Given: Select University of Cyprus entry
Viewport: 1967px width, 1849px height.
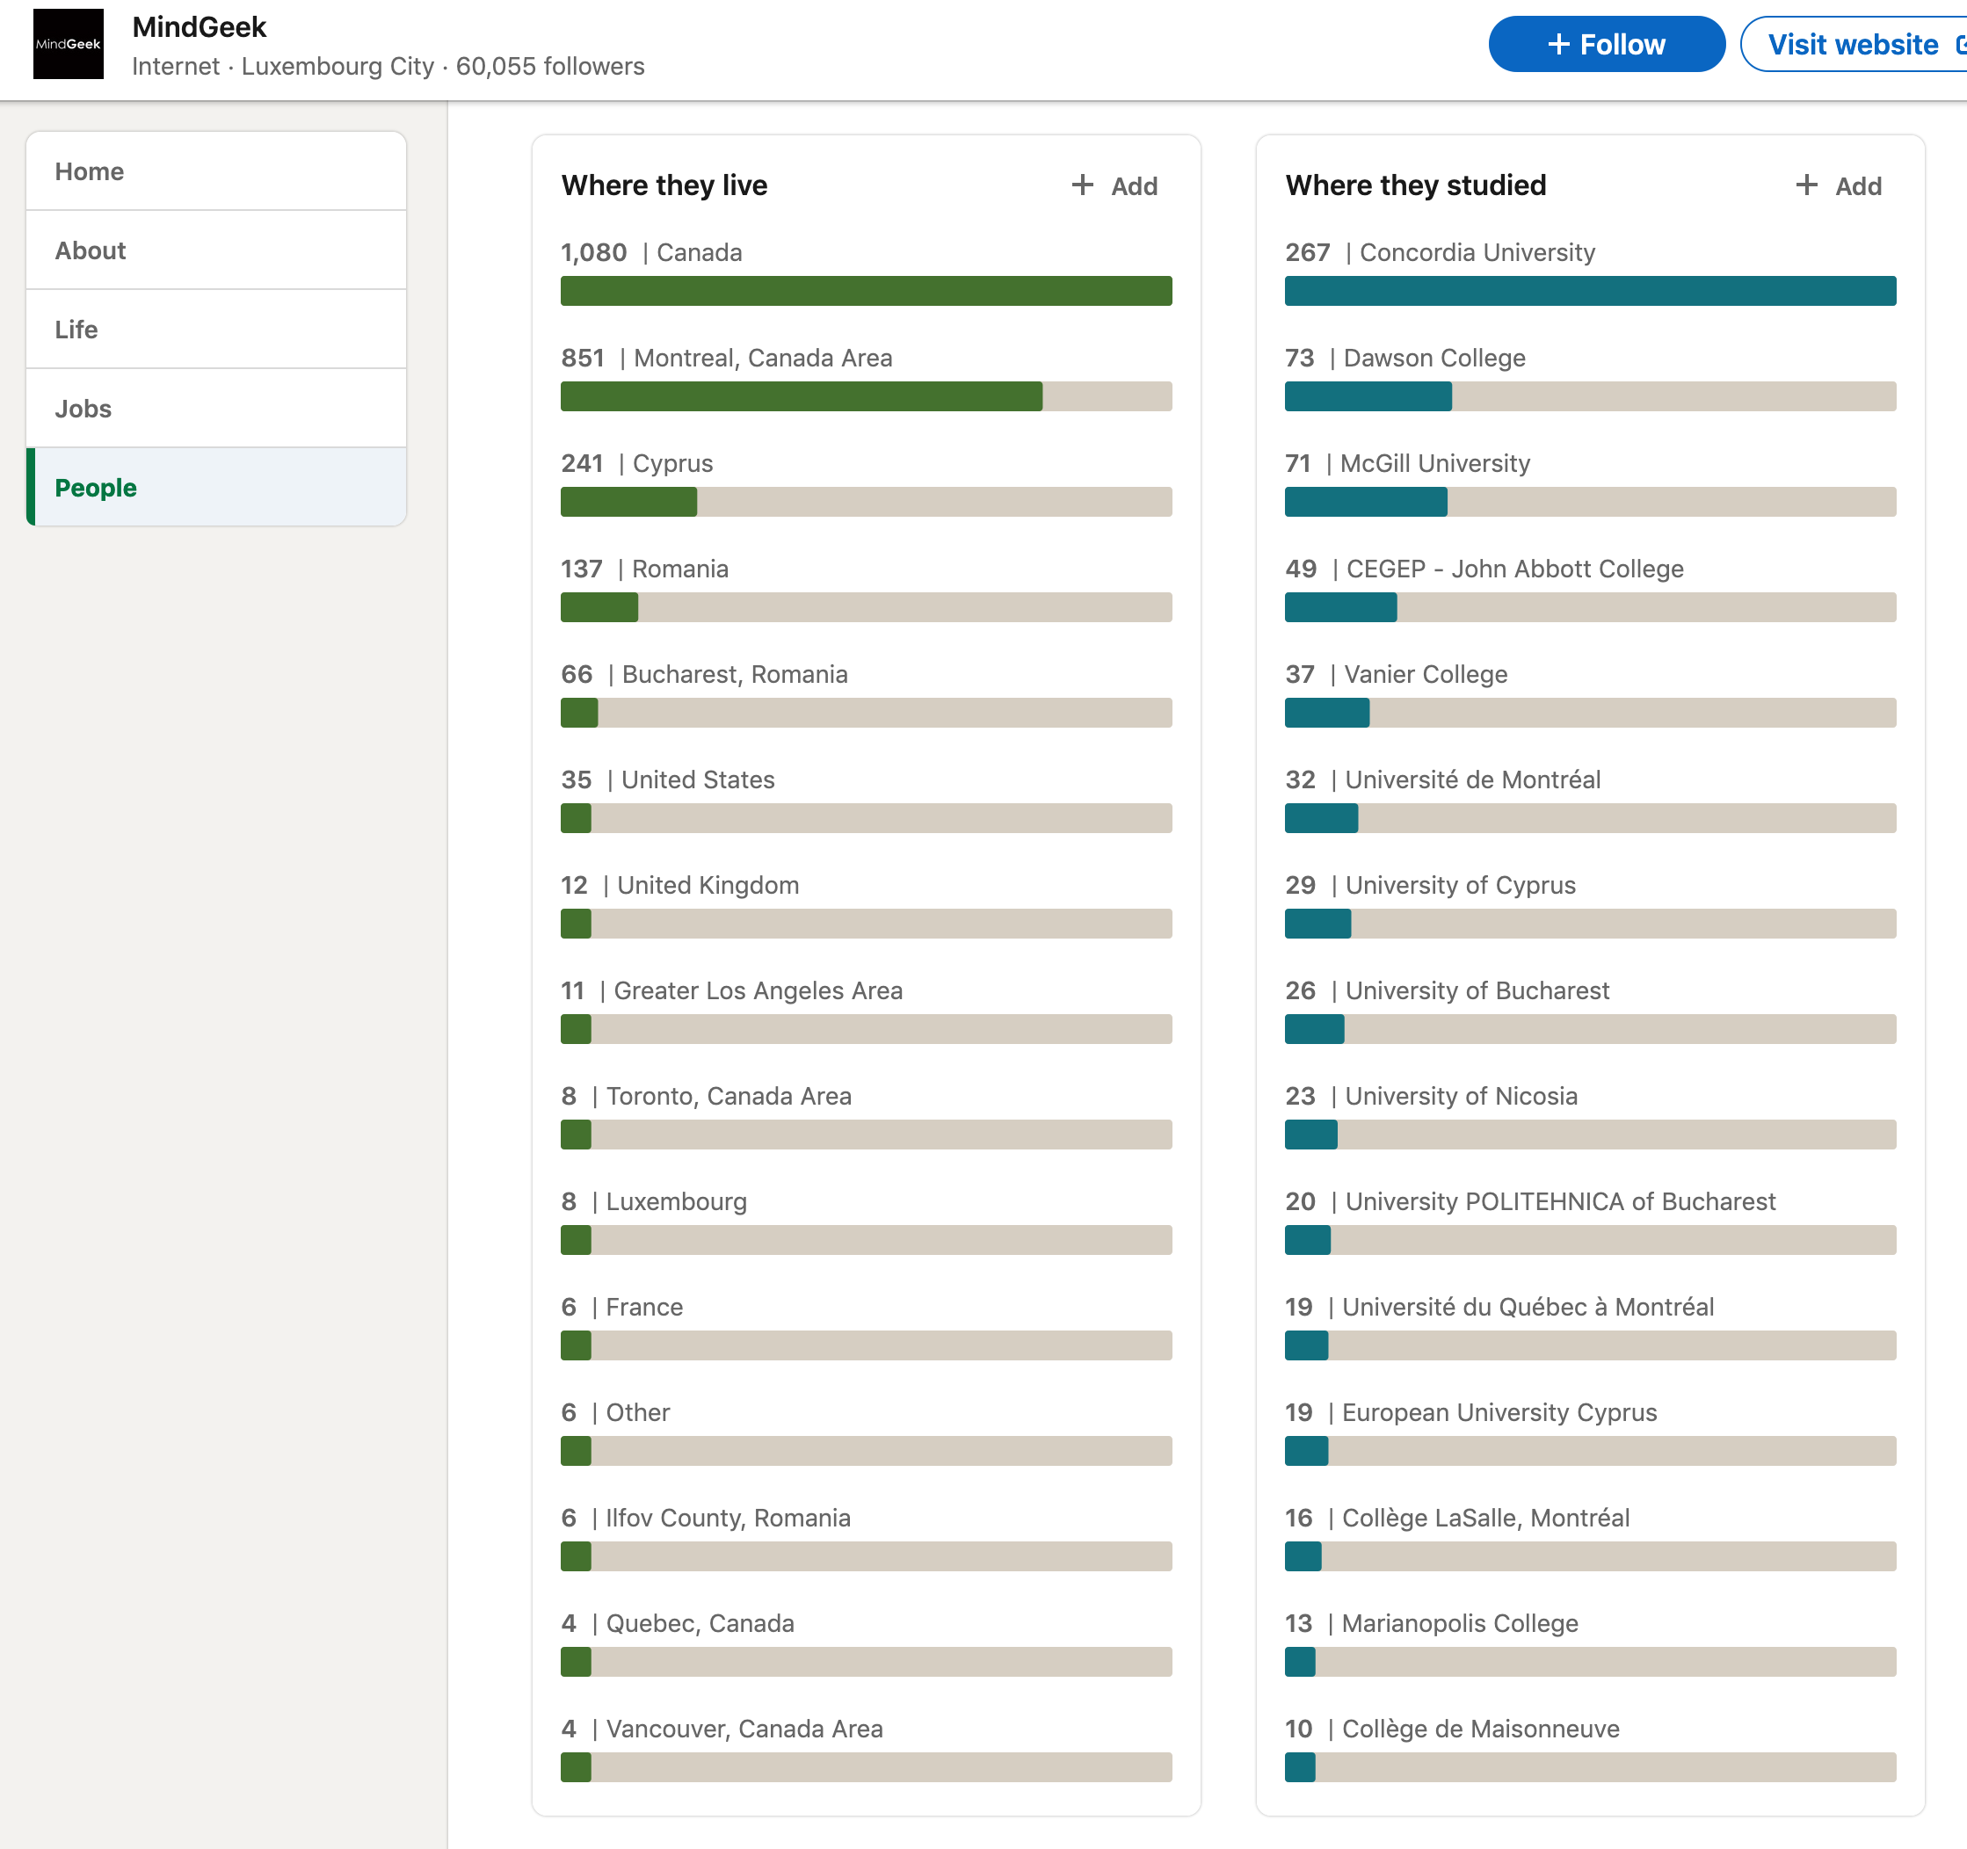Looking at the screenshot, I should coord(1590,904).
